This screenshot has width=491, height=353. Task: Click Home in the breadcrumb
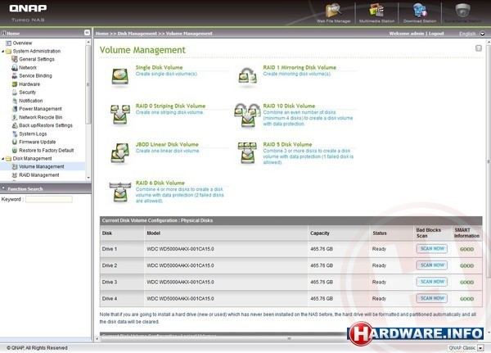101,34
